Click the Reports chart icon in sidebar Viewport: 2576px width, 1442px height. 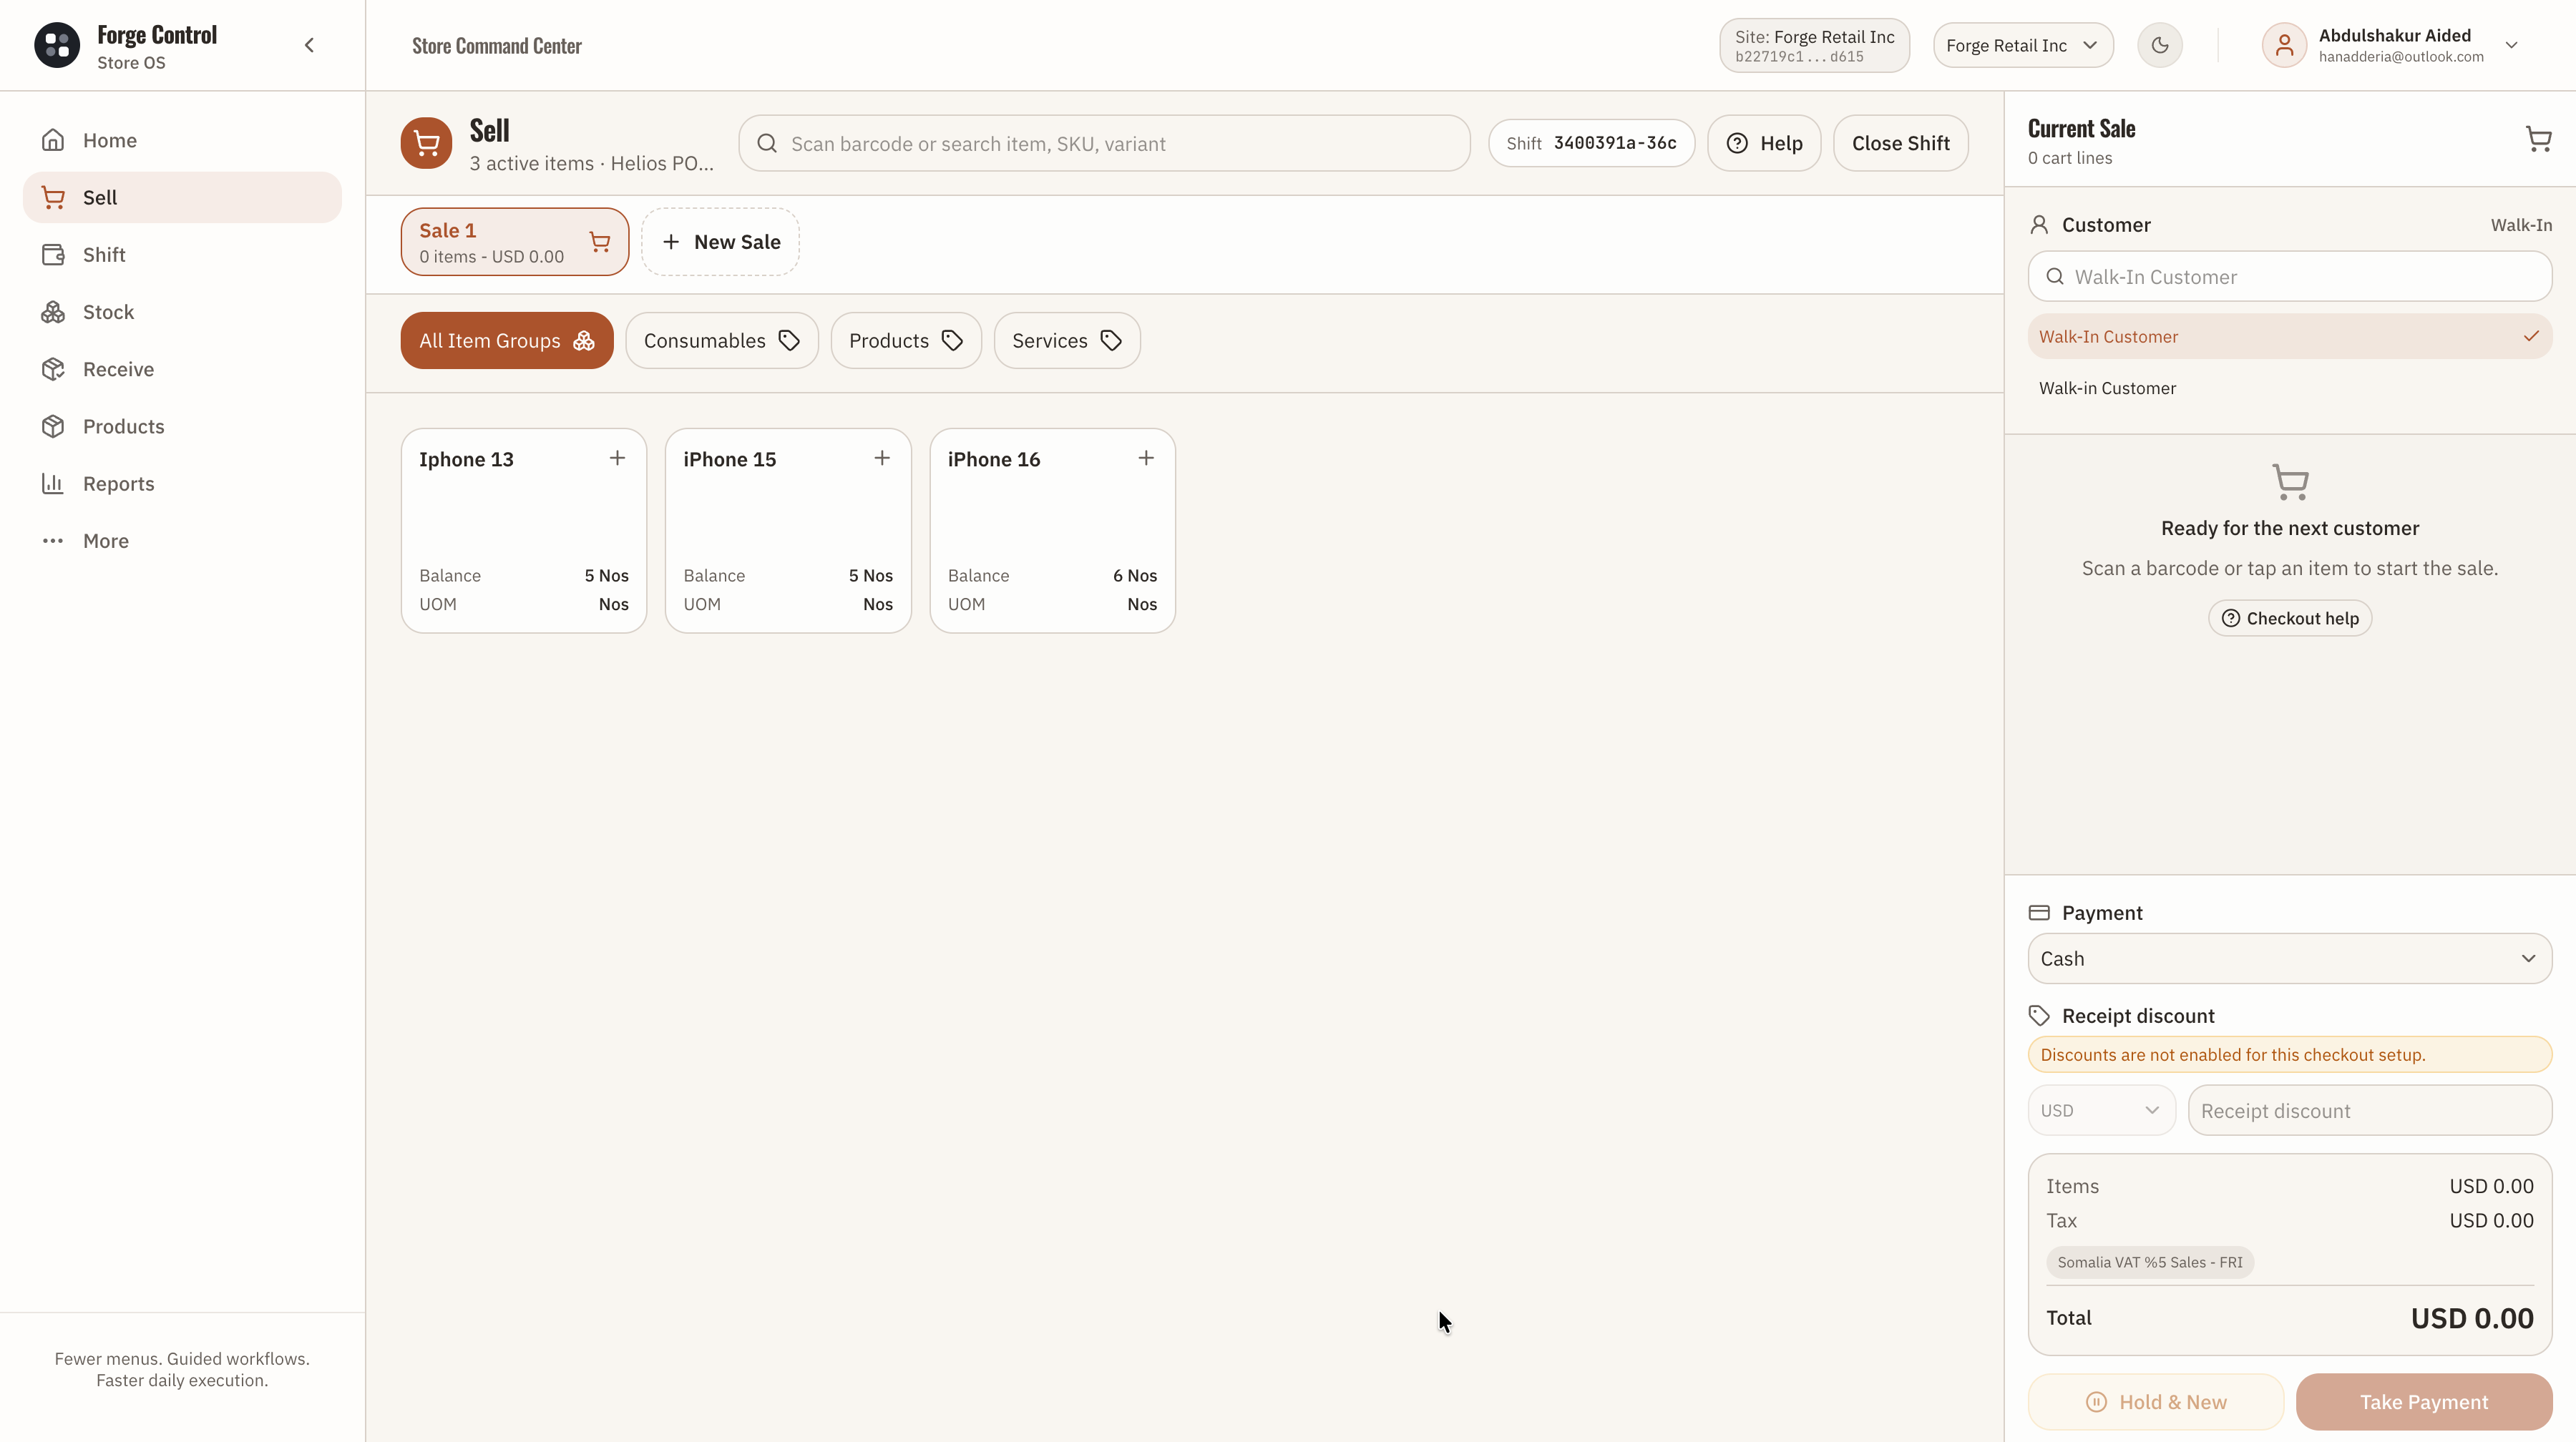[x=53, y=484]
